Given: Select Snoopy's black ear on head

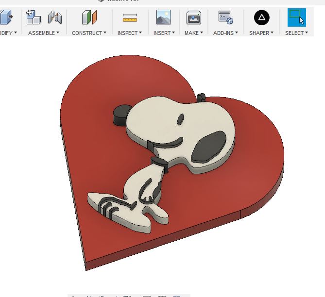Looking at the screenshot, I should 208,147.
